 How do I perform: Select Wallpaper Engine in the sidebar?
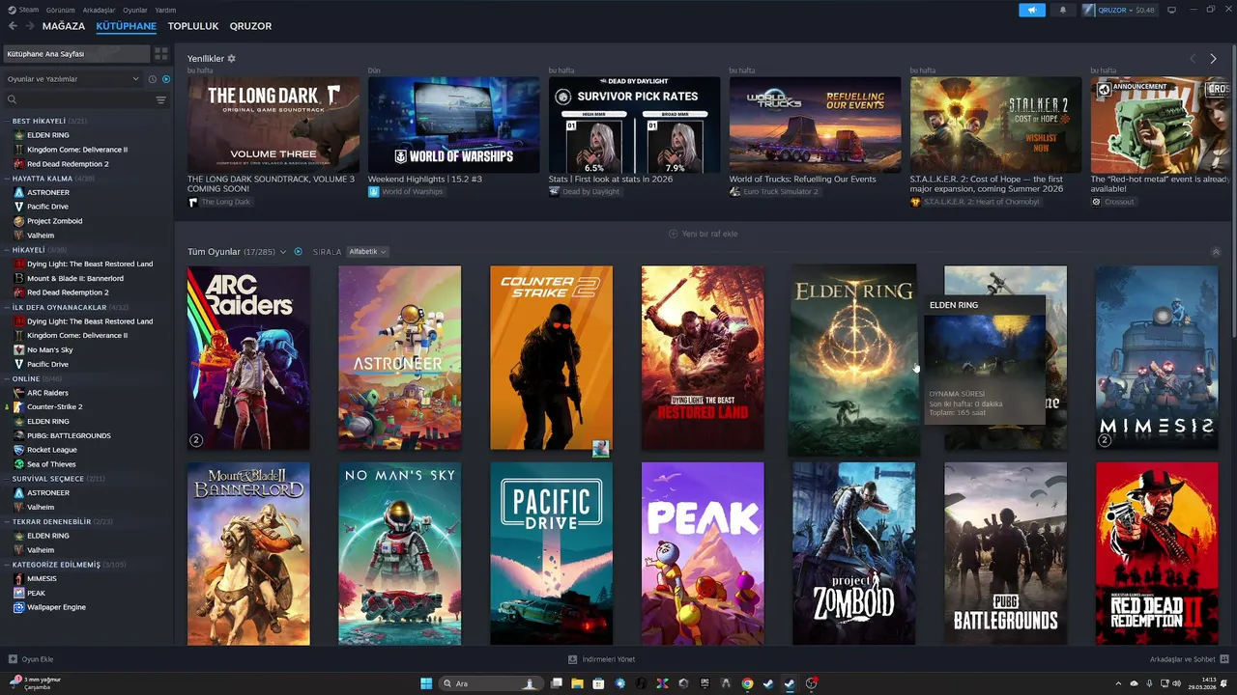pos(56,607)
